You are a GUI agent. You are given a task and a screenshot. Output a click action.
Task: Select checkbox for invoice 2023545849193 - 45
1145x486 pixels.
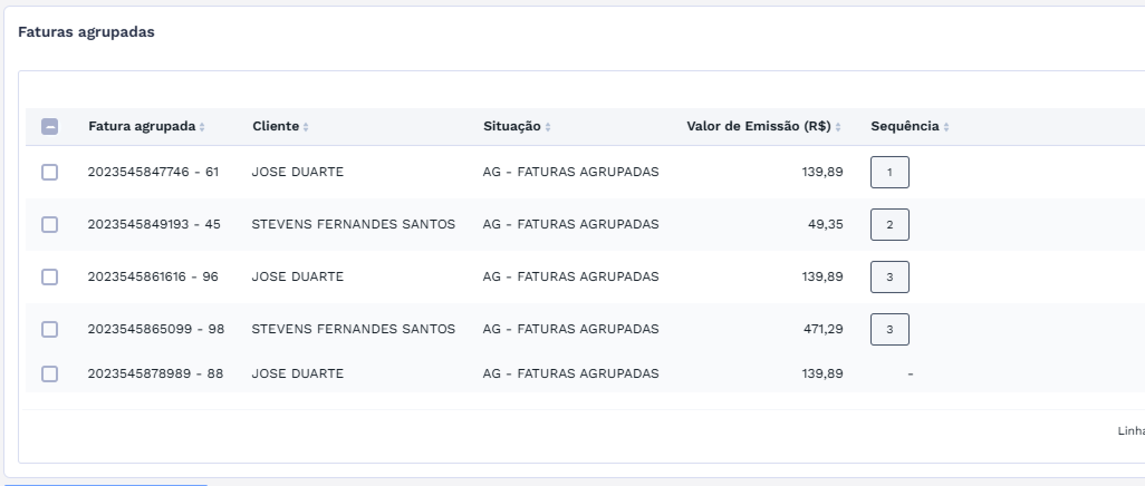click(x=50, y=225)
